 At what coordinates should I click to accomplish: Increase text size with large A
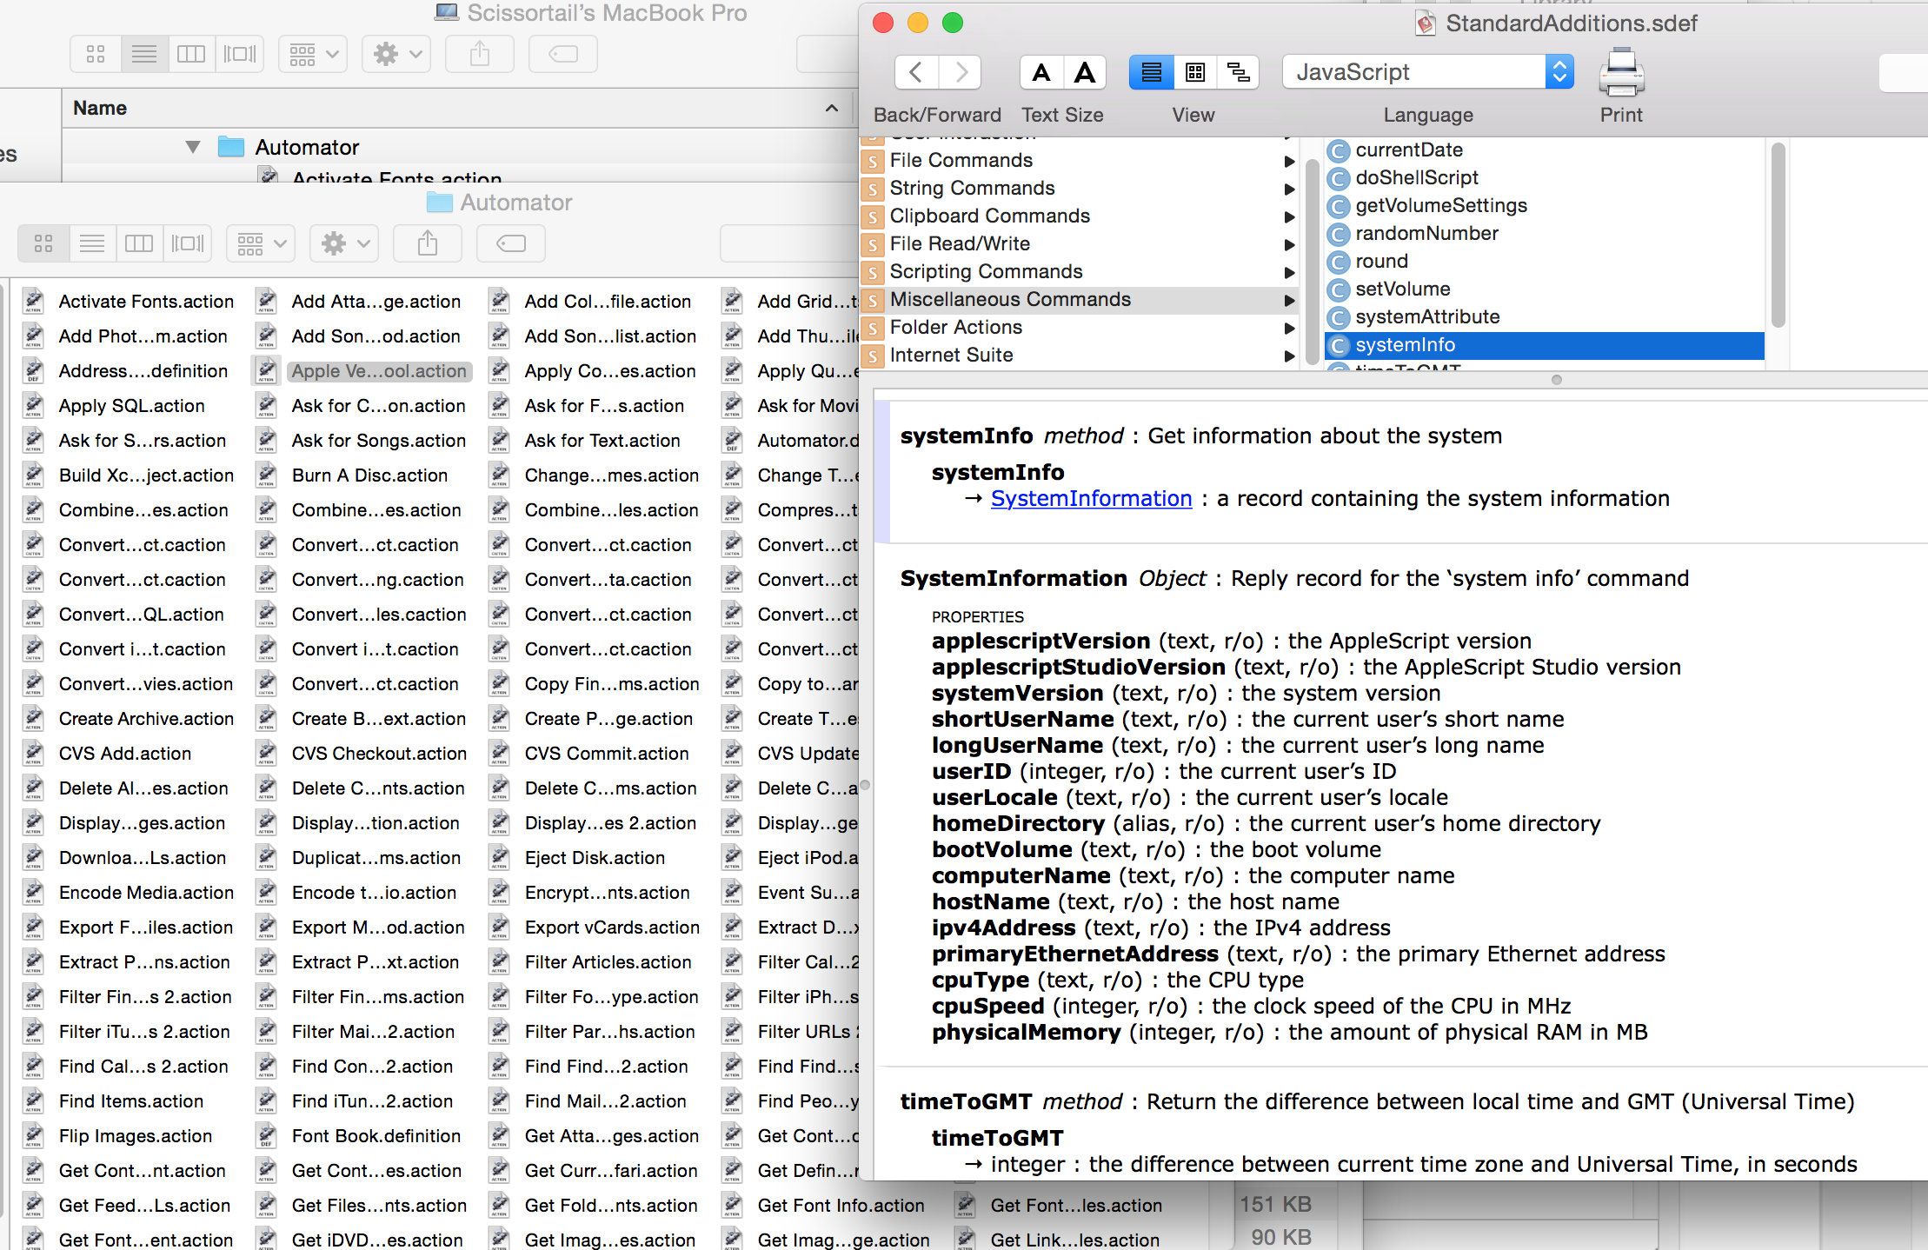click(x=1084, y=72)
